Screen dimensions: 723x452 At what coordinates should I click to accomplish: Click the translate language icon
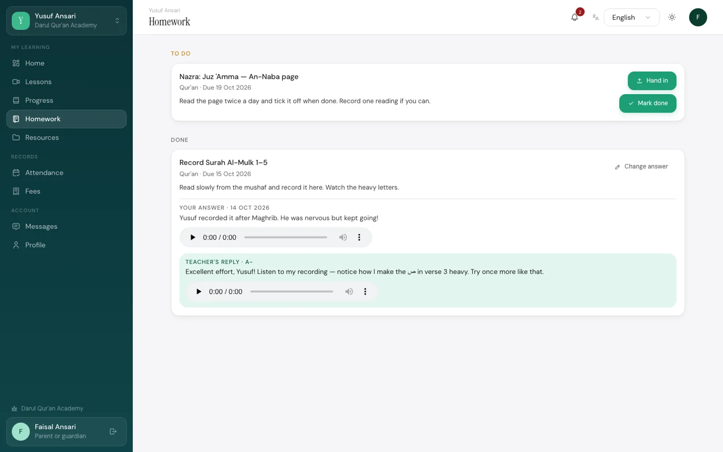[x=596, y=18]
